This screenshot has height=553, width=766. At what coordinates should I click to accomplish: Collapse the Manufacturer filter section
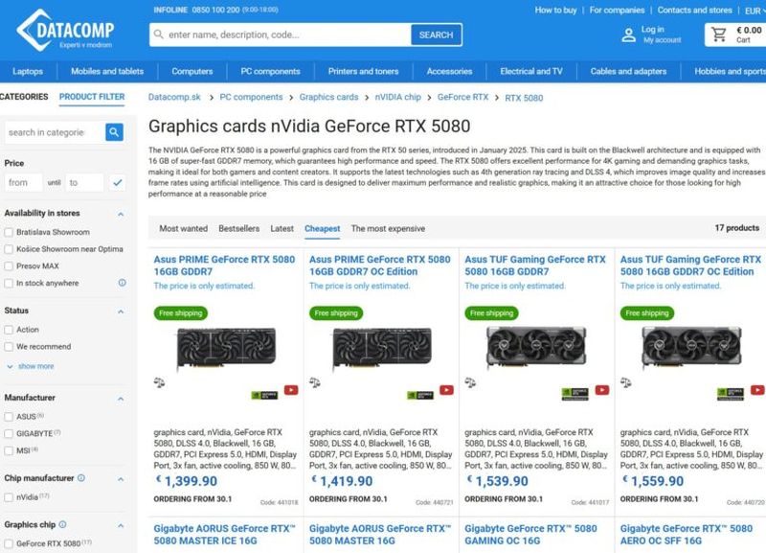tap(121, 399)
